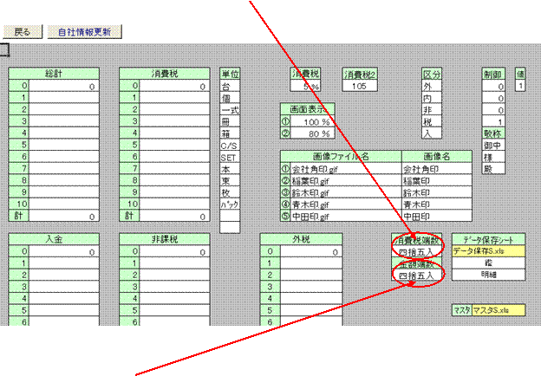The image size is (541, 376).
Task: Click the 御中 cell under 敬称
Action: (x=492, y=146)
